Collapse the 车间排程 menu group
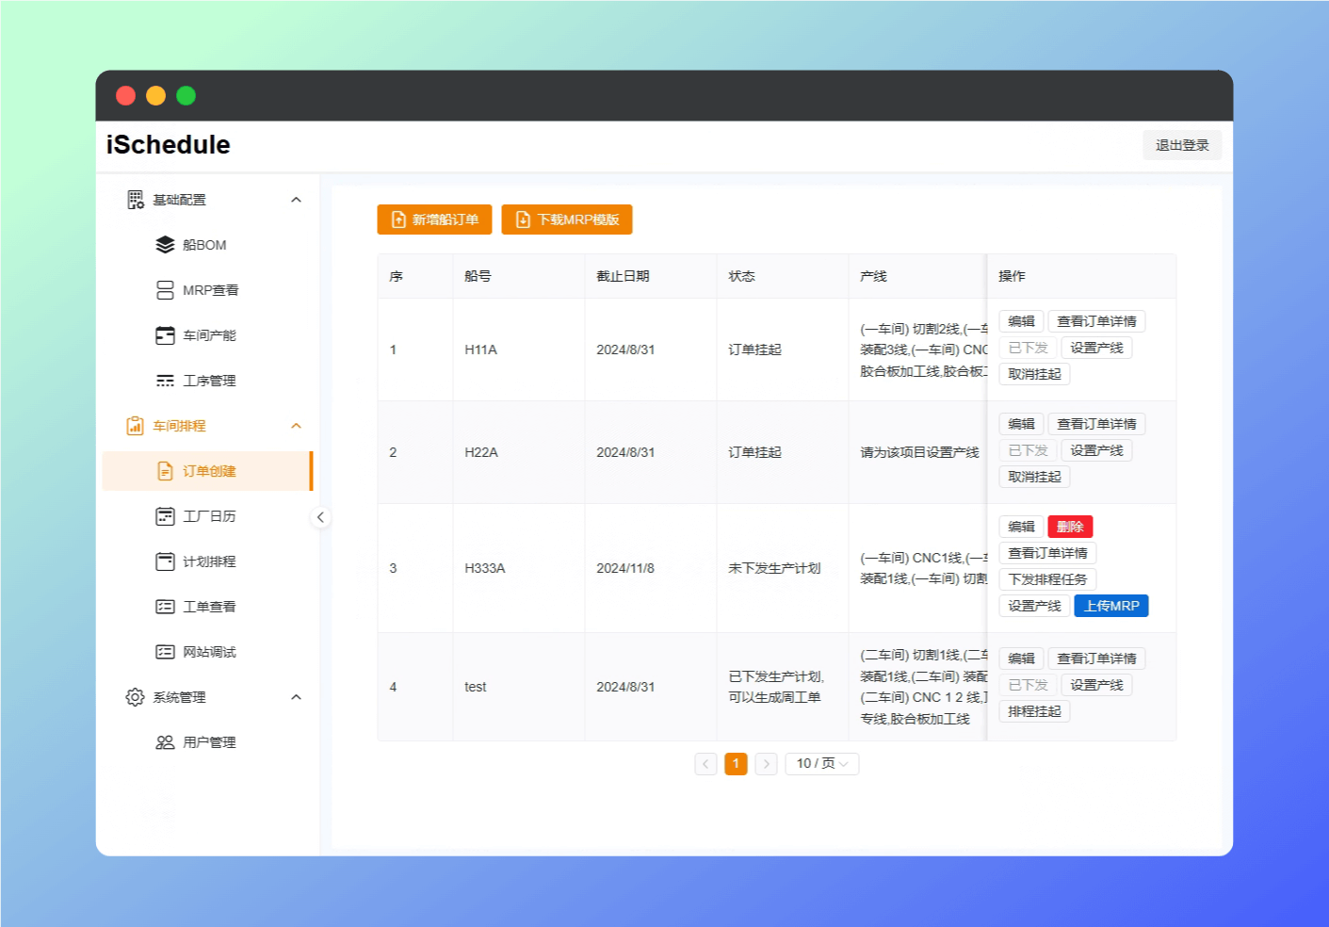Viewport: 1329px width, 927px height. tap(296, 426)
